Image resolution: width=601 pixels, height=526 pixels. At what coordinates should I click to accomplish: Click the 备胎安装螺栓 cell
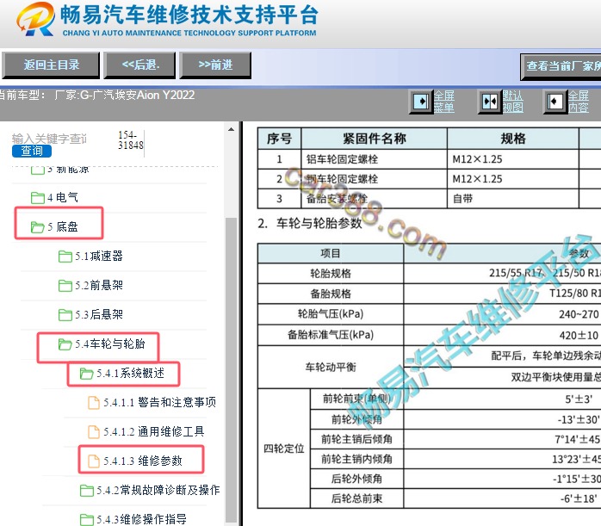pyautogui.click(x=374, y=199)
